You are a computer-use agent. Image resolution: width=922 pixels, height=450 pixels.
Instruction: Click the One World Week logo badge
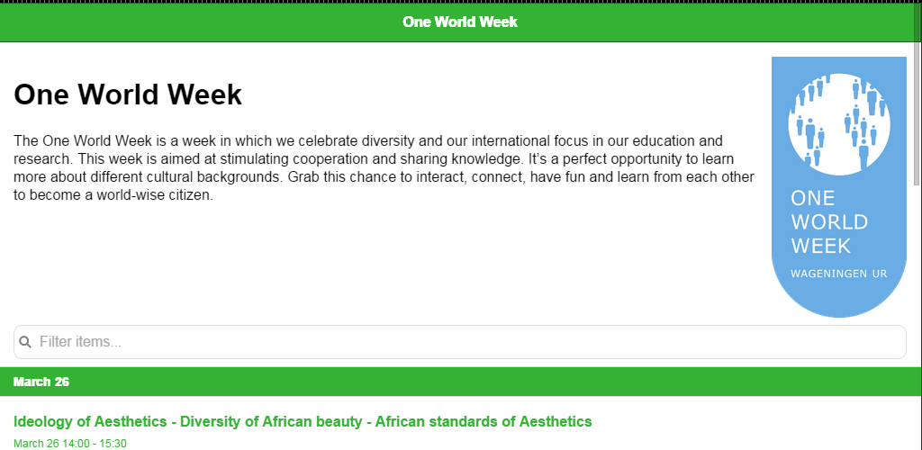click(838, 186)
